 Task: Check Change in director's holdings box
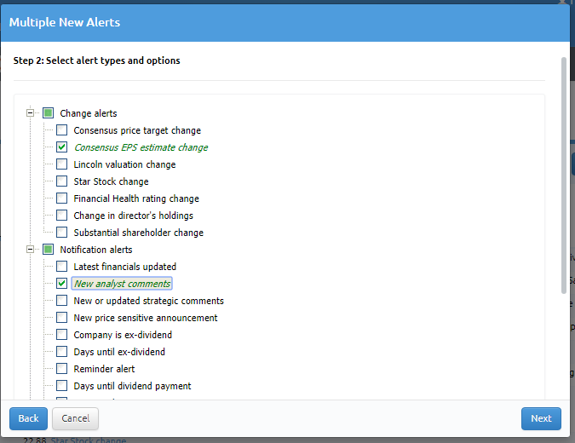[x=61, y=216]
